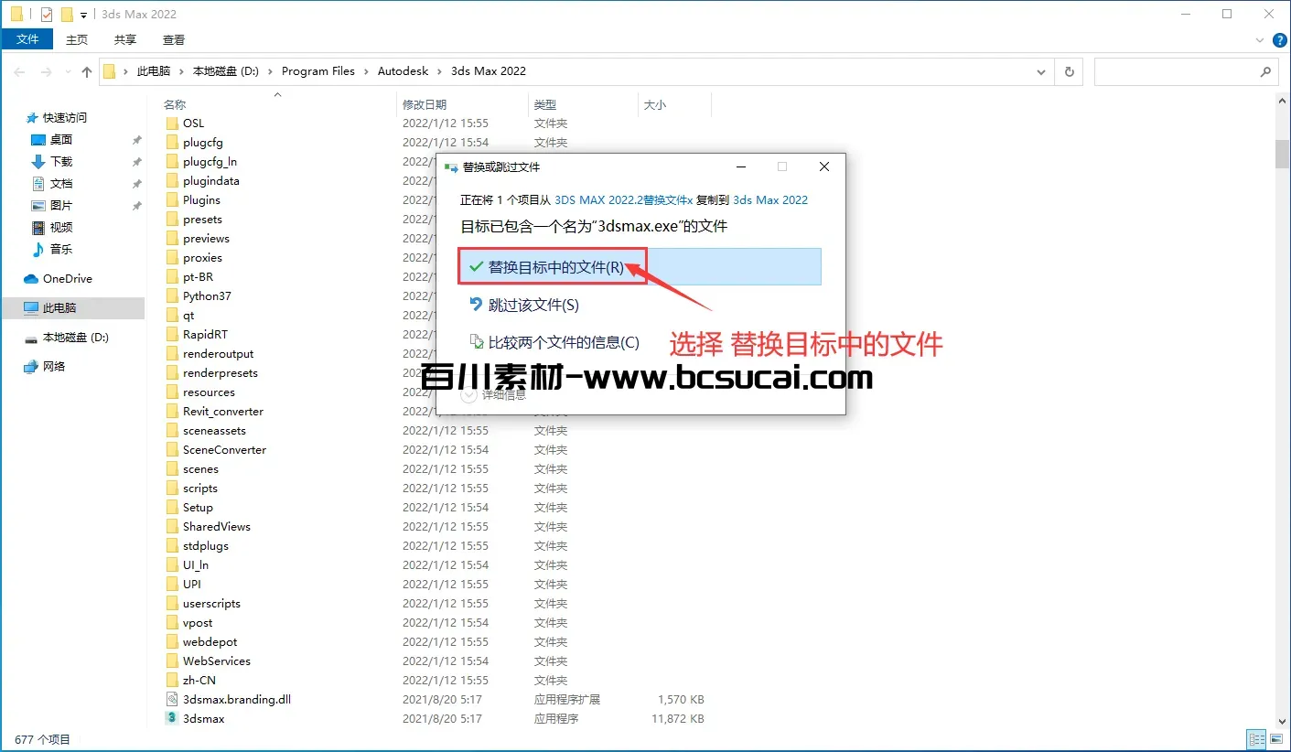Select 桌面 in navigation pane
1291x752 pixels.
tap(61, 140)
